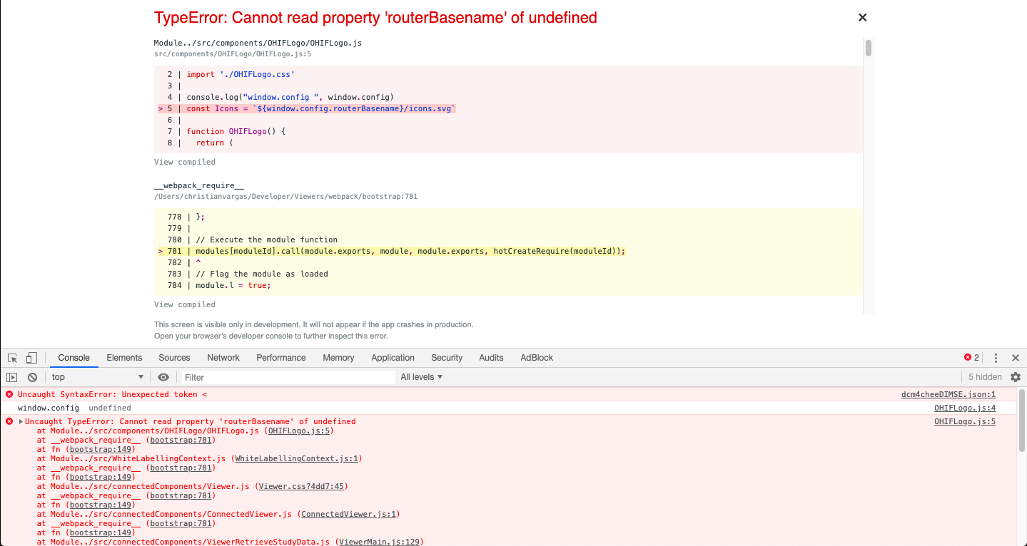
Task: Open the bootstrap:781 link
Action: [181, 440]
